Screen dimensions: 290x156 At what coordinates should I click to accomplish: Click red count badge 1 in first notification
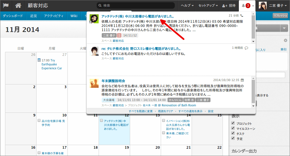(119, 35)
